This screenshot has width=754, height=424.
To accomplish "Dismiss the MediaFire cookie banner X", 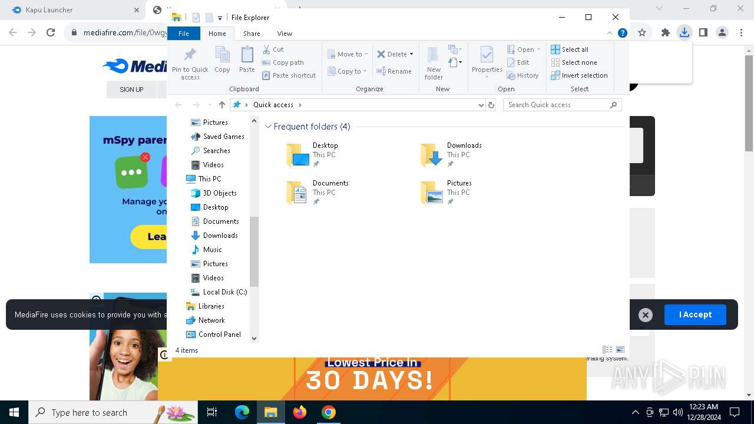I will point(646,315).
